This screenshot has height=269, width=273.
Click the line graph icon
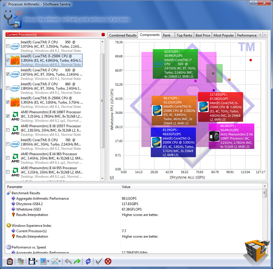pos(55,261)
